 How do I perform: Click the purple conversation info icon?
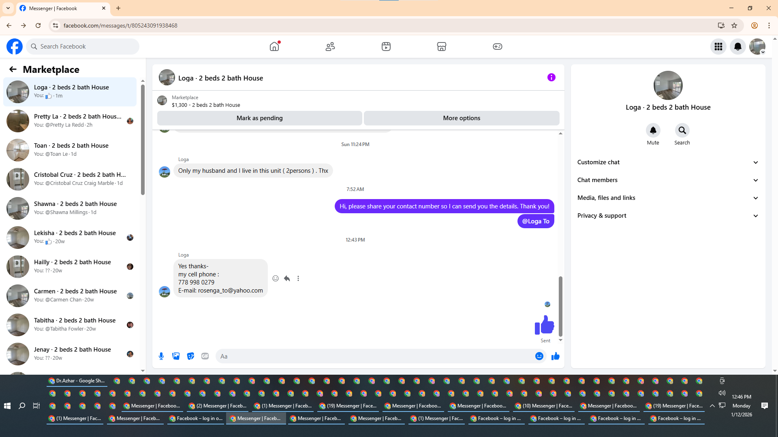pyautogui.click(x=551, y=77)
